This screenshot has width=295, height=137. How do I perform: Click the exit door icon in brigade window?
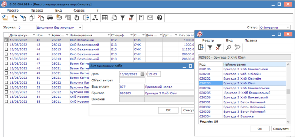pos(201,48)
